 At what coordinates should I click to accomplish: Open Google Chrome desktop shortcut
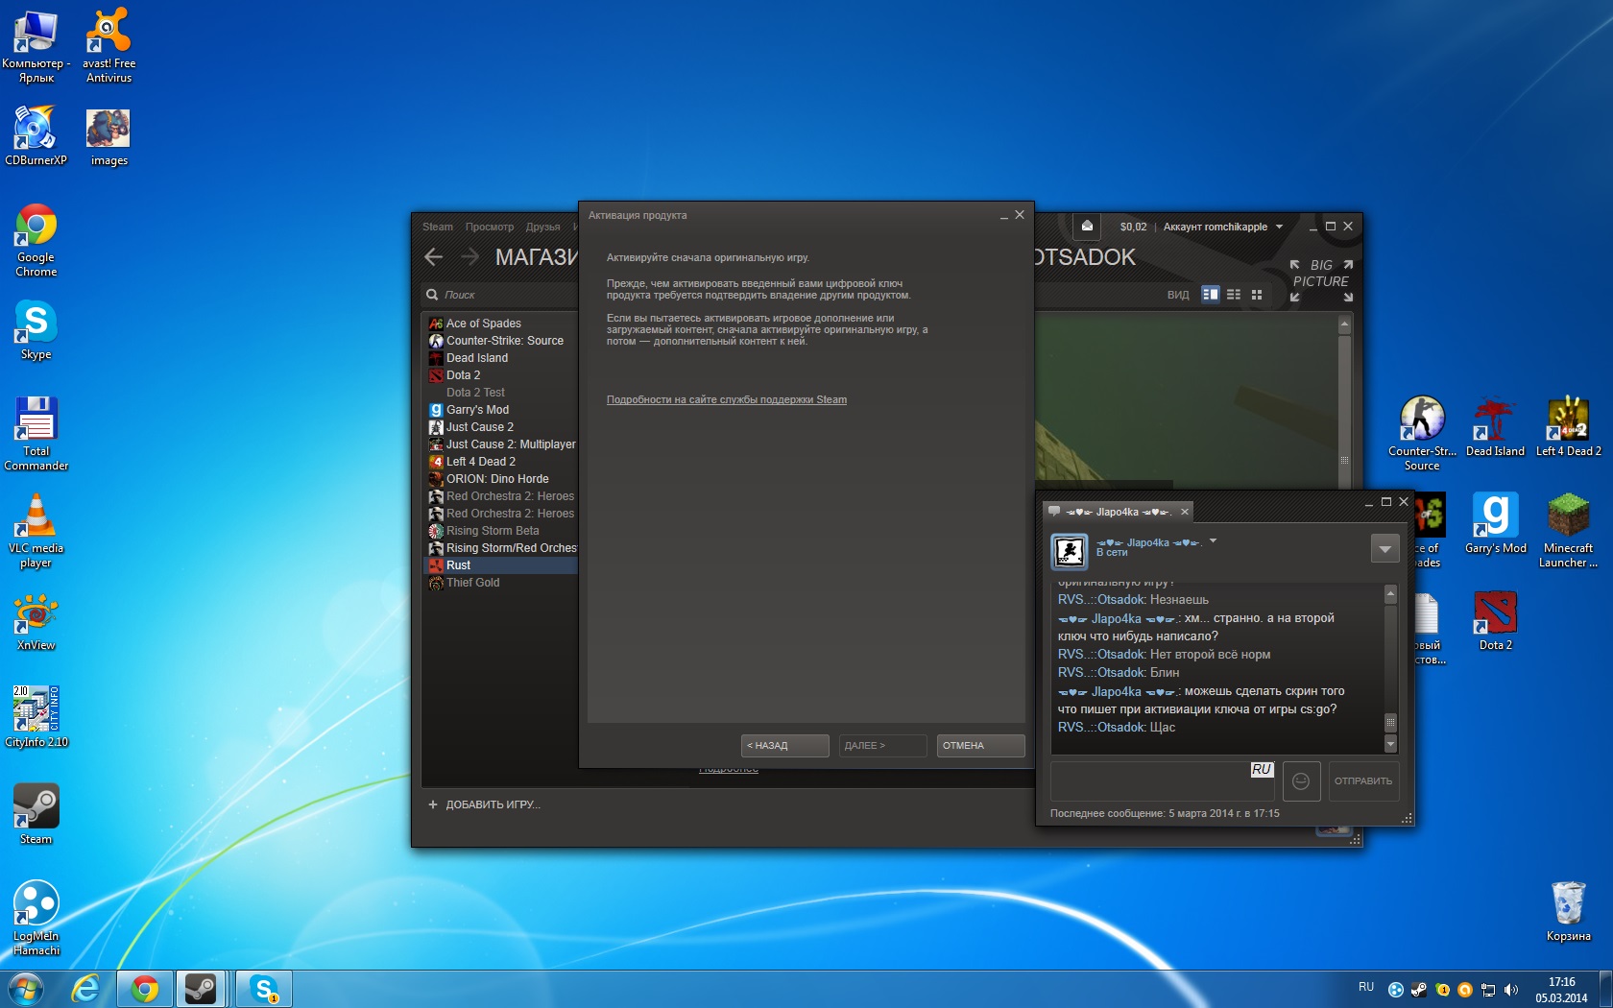[36, 240]
